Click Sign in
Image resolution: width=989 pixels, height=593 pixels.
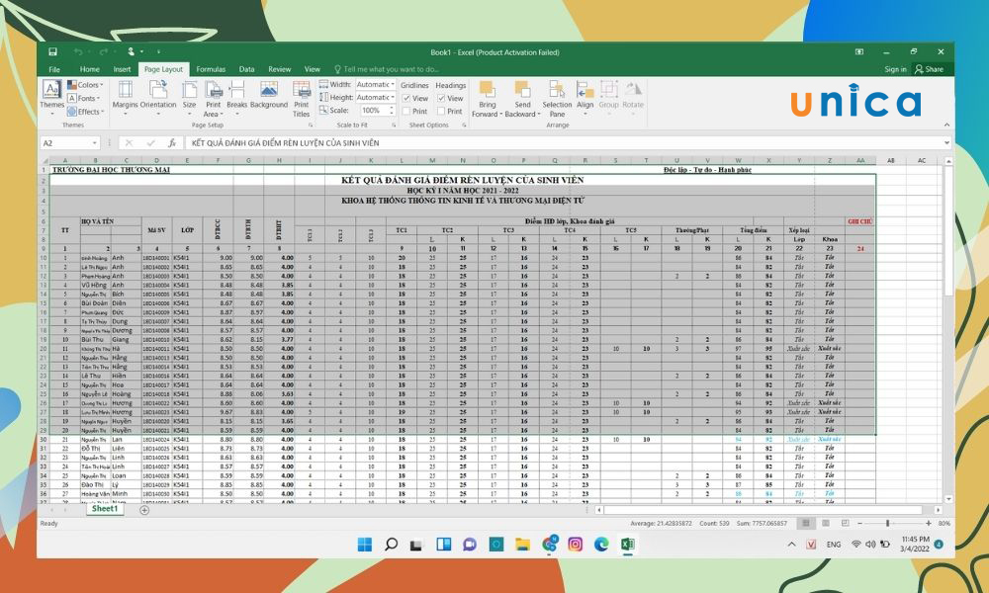tap(895, 69)
